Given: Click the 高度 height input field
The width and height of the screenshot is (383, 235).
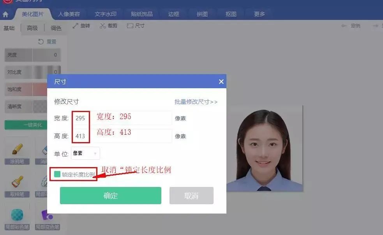Looking at the screenshot, I should 122,136.
